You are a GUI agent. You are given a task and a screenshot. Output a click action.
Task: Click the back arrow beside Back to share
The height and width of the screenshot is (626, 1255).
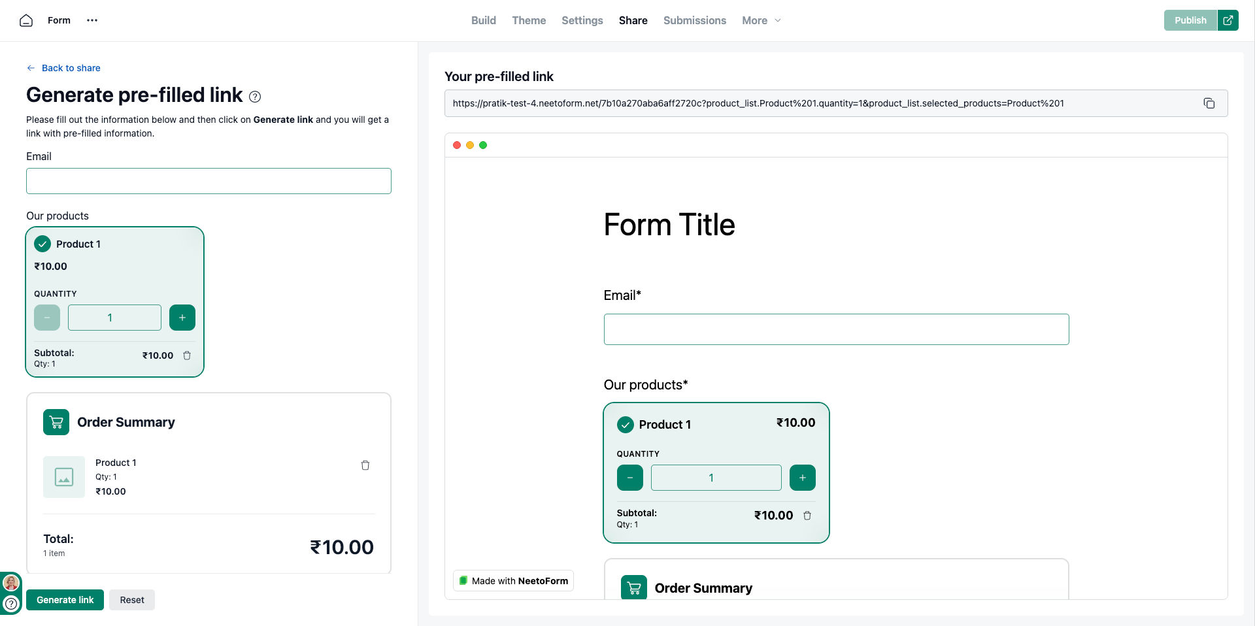[31, 68]
